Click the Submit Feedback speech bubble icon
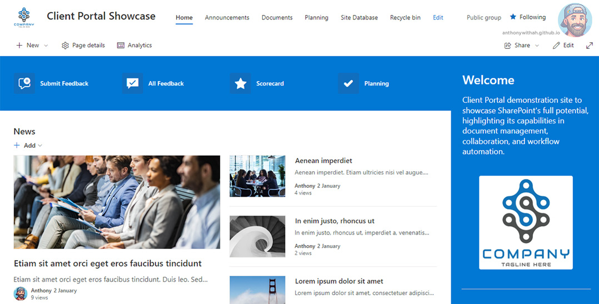Image resolution: width=599 pixels, height=304 pixels. 24,83
